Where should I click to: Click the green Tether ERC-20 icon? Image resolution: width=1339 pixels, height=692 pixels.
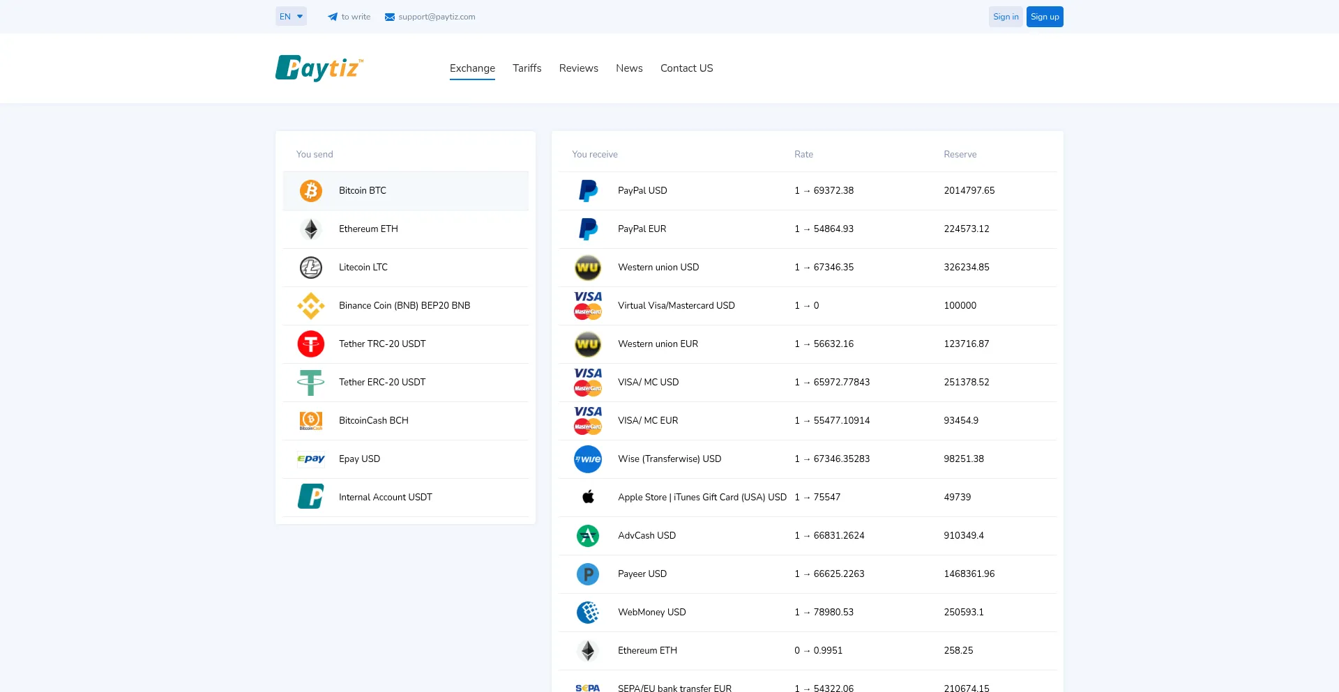click(311, 383)
